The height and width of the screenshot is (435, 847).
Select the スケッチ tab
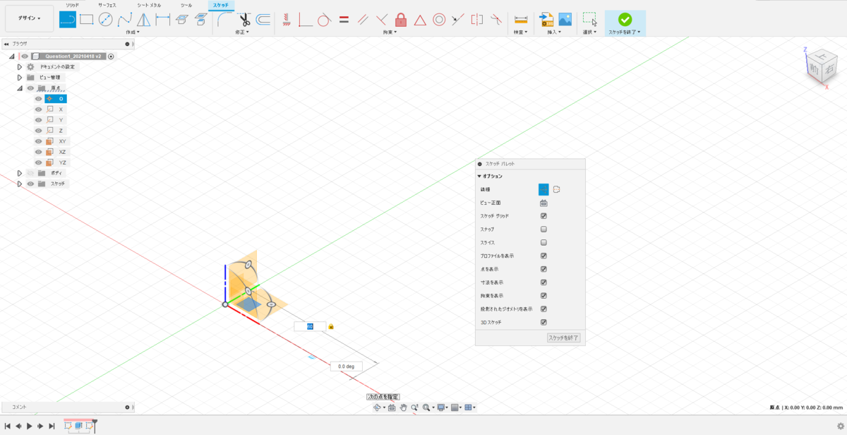click(x=220, y=5)
